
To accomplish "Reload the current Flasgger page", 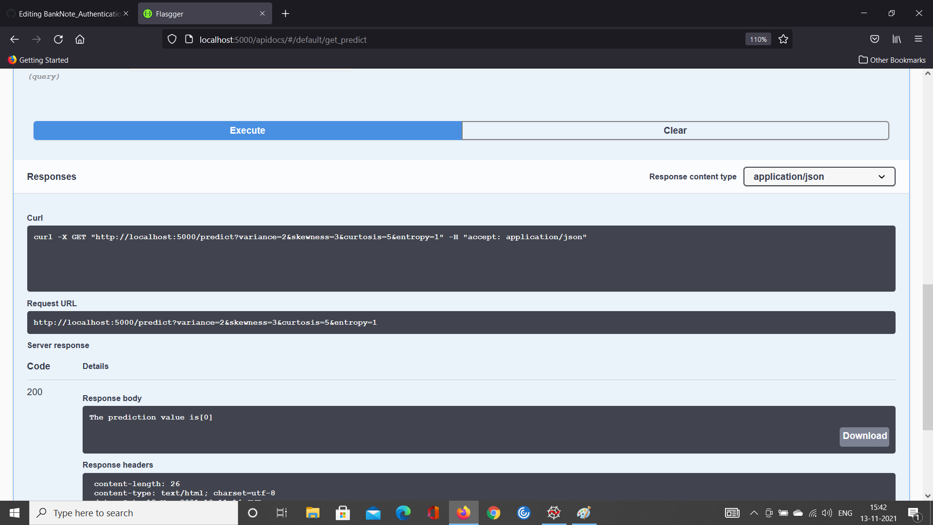I will (x=58, y=39).
